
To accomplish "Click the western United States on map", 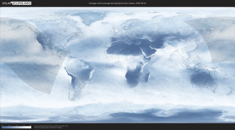I will 42,39.
